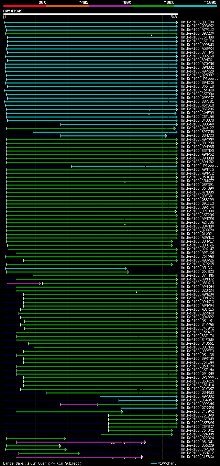The height and width of the screenshot is (466, 220).
Task: Select label UniRef100_B6TZA6
Action: click(197, 109)
